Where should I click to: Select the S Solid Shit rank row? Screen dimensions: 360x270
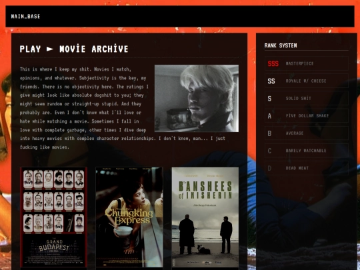tap(307, 98)
